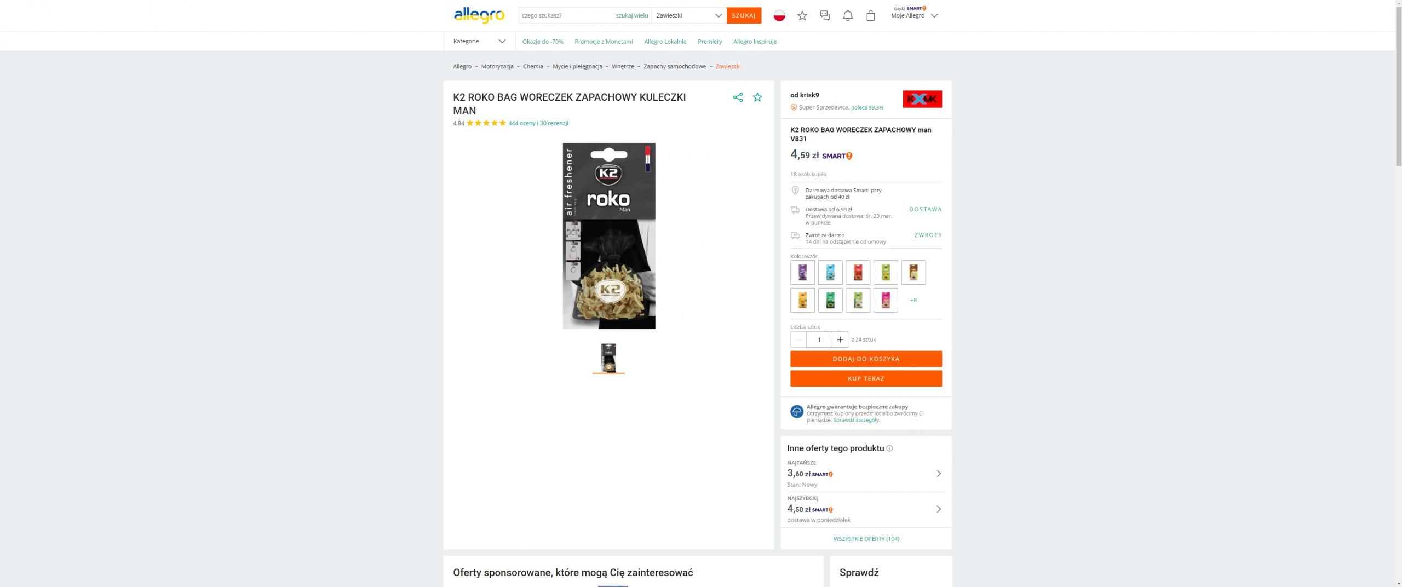Open Okazje do -70% tab
Screen dimensions: 1402x587
543,42
